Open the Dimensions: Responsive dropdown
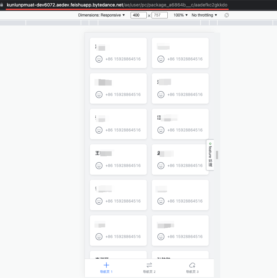This screenshot has width=277, height=278. click(101, 15)
